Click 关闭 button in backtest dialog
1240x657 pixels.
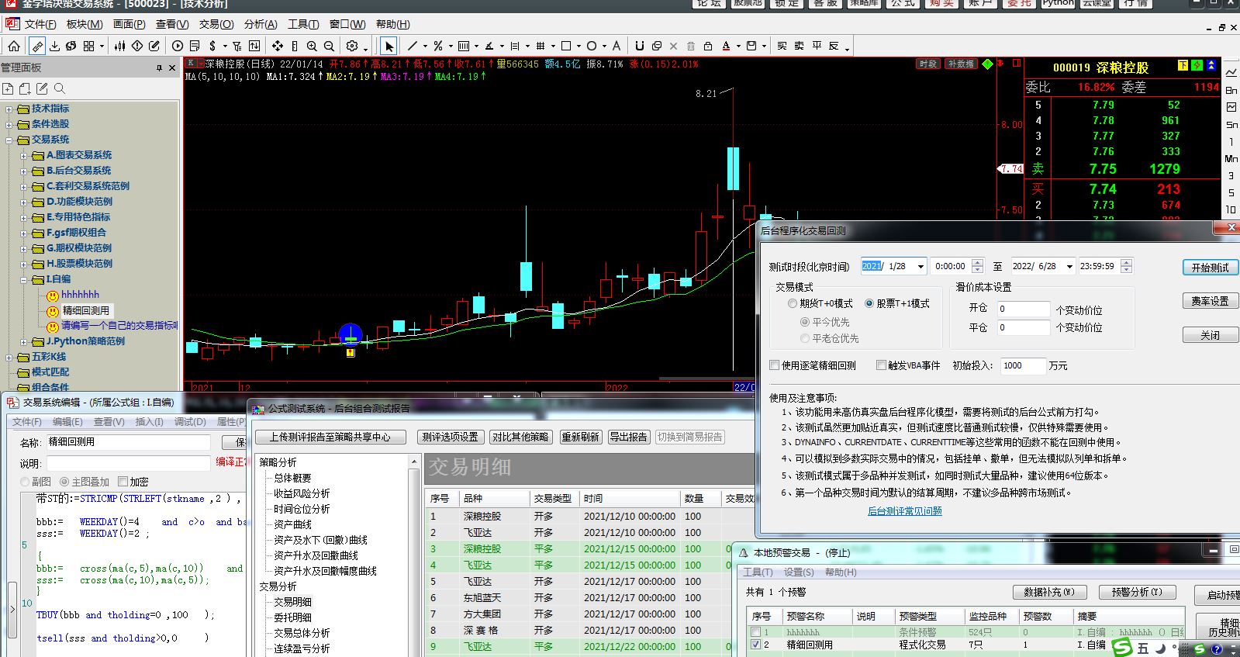click(1210, 335)
